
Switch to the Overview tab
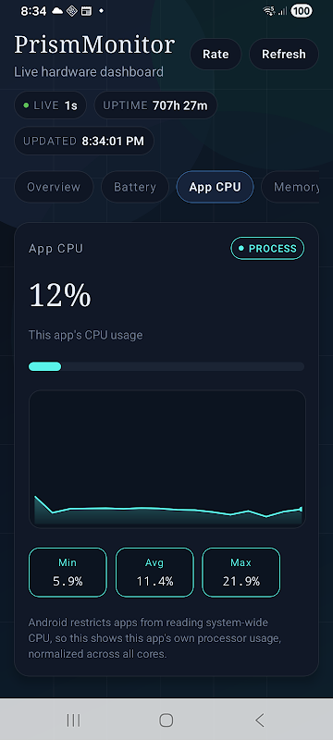[x=54, y=187]
